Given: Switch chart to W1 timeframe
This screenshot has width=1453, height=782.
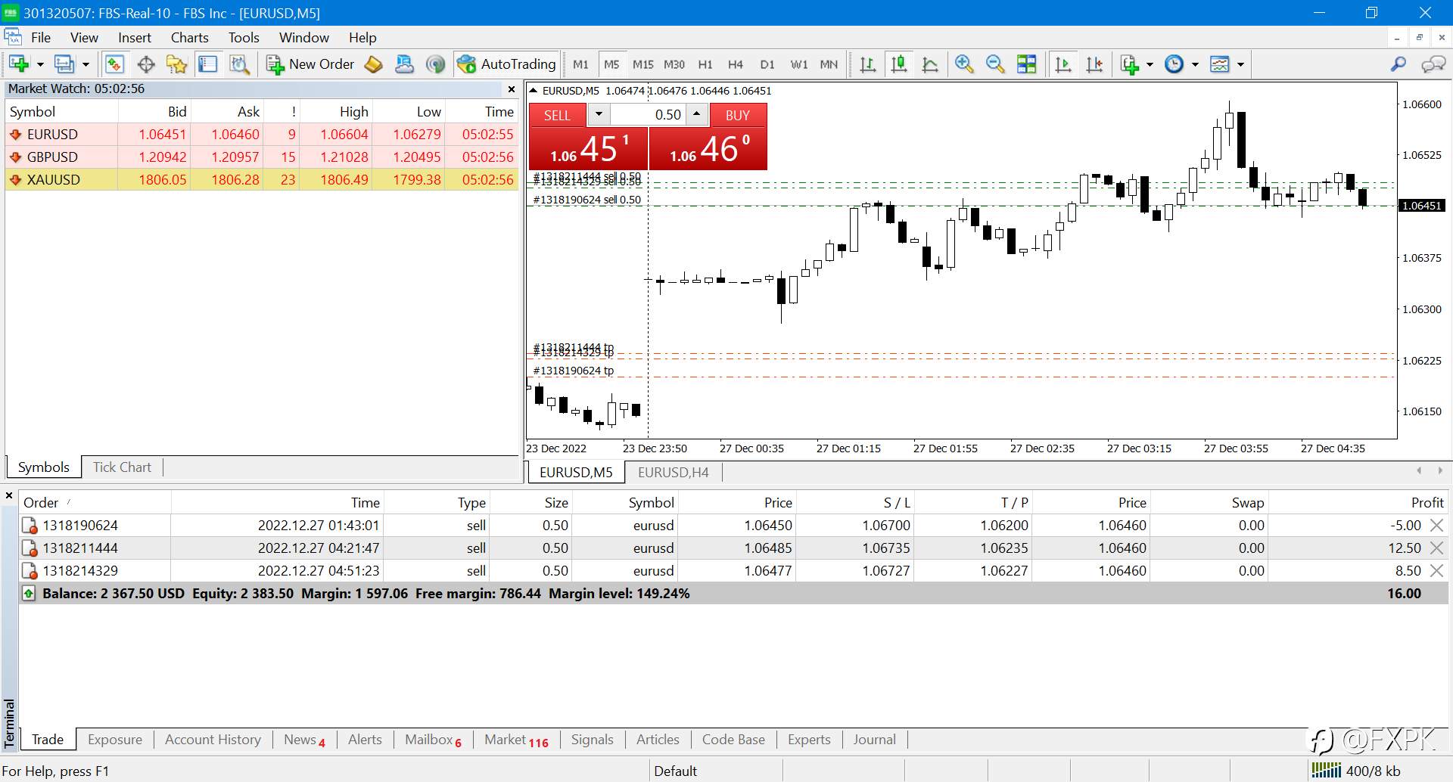Looking at the screenshot, I should pyautogui.click(x=798, y=64).
